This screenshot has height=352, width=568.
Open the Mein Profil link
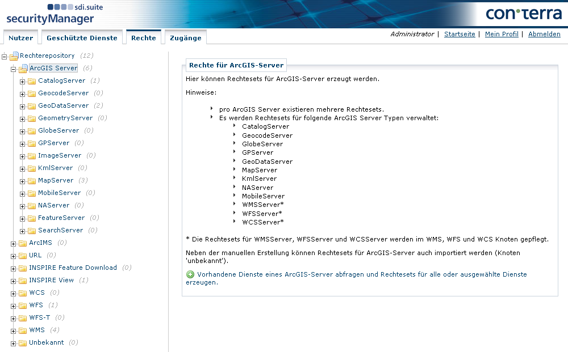(502, 34)
